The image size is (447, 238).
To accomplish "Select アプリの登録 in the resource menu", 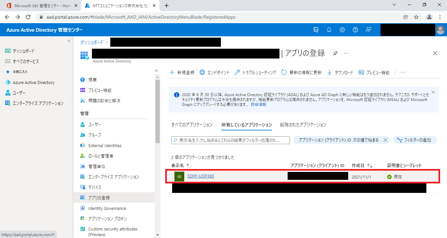I will click(114, 198).
